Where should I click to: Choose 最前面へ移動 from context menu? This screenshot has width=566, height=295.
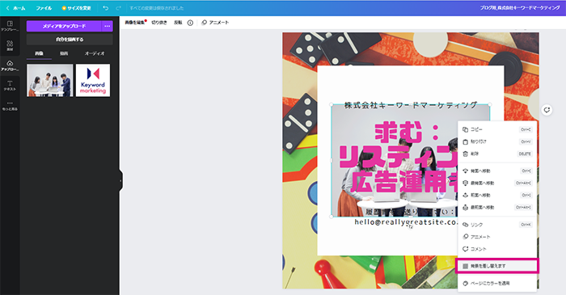click(497, 208)
